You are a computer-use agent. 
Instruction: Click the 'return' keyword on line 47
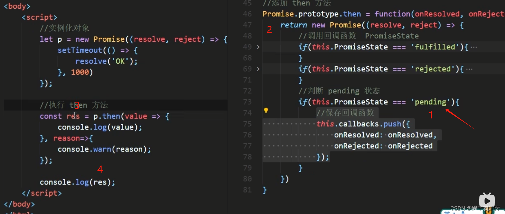click(x=294, y=25)
